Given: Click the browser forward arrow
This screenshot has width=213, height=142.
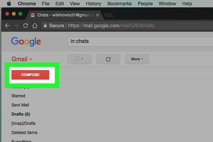Looking at the screenshot, I should click(x=16, y=25).
